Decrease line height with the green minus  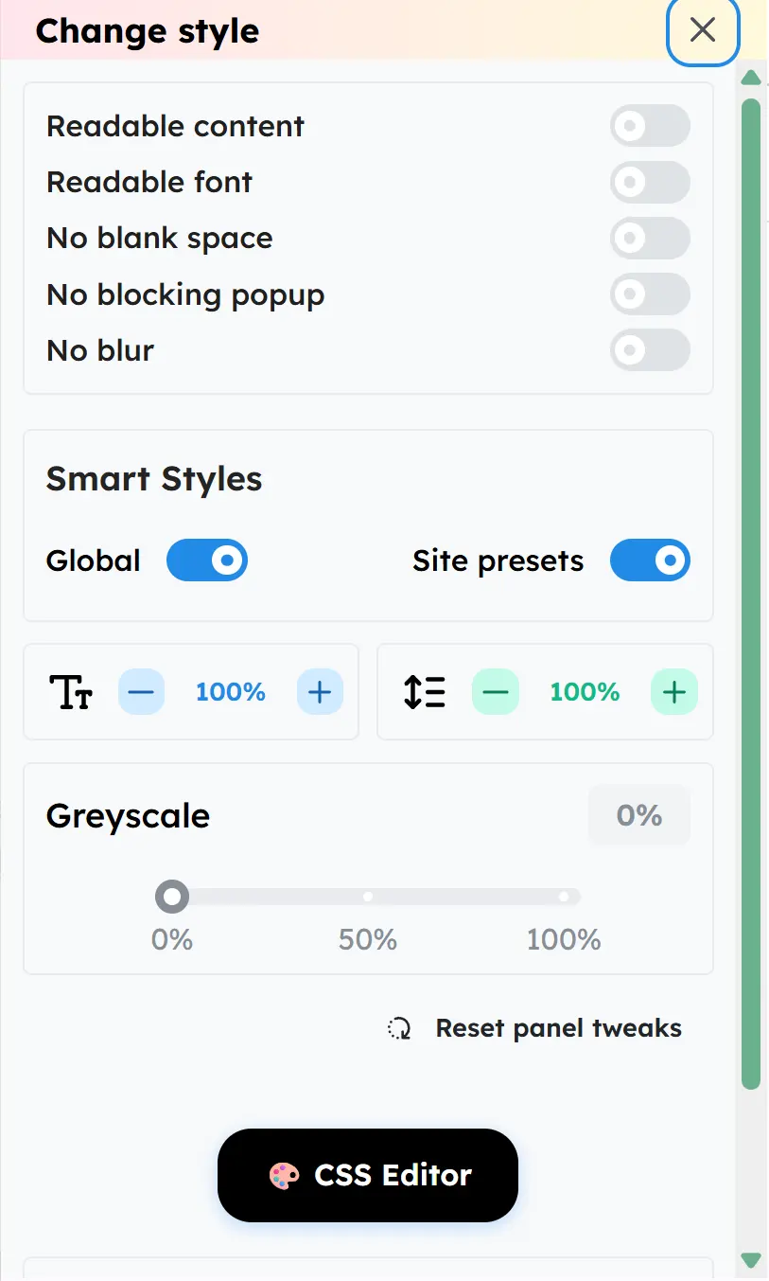click(x=495, y=692)
